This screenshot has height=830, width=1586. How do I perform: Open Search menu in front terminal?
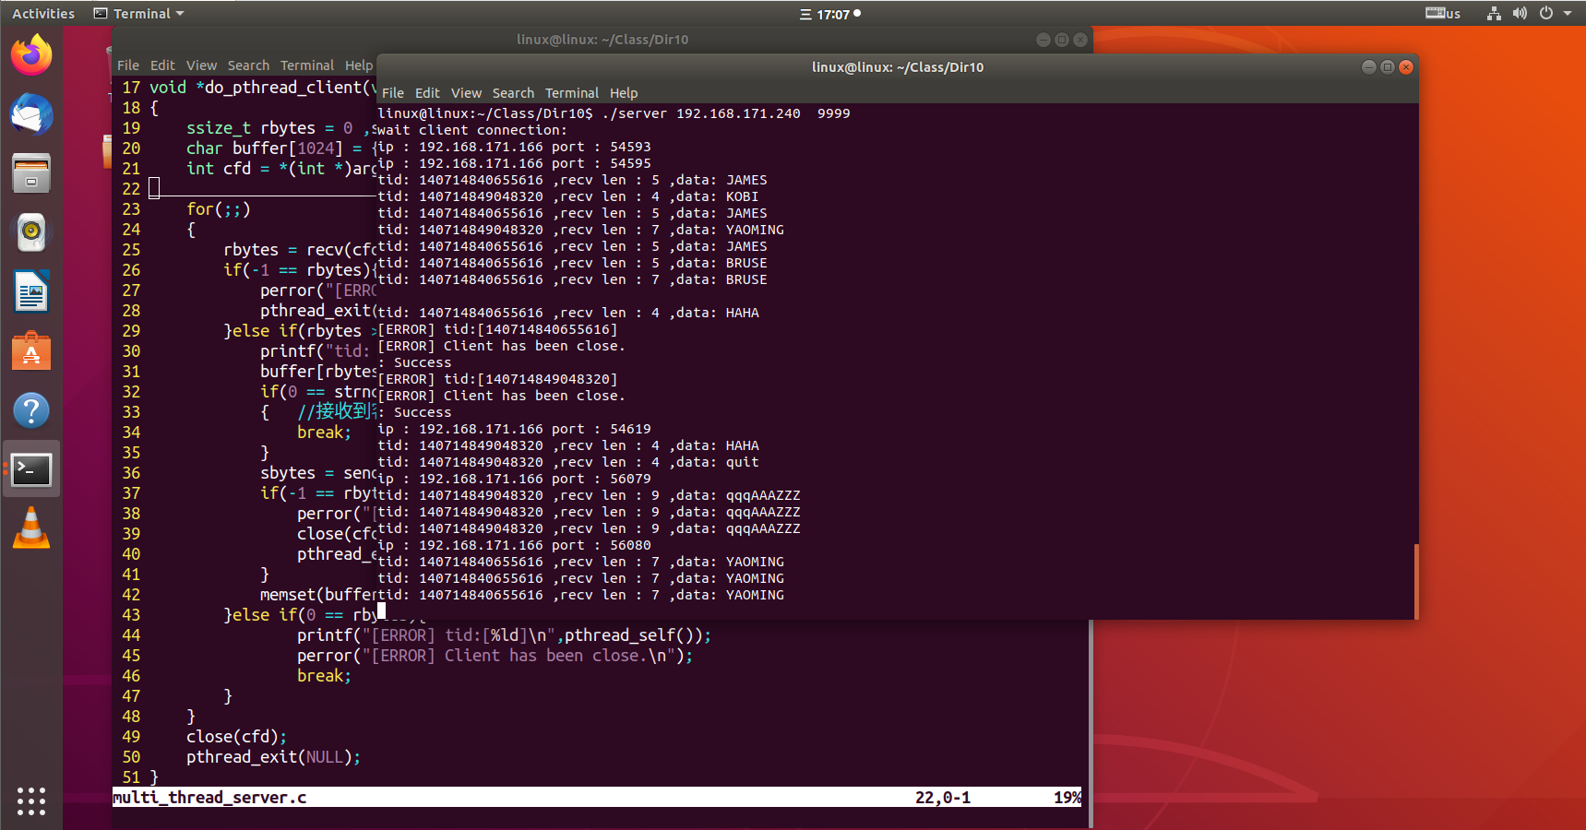tap(513, 93)
